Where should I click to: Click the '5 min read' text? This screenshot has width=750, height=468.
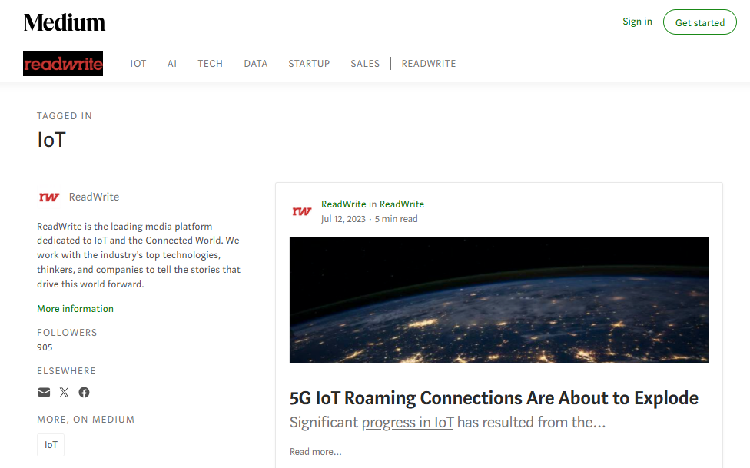click(x=396, y=219)
